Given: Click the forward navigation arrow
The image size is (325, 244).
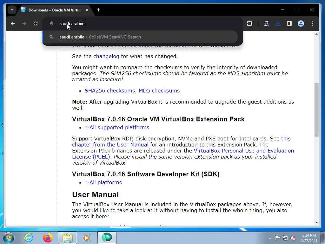Looking at the screenshot, I should pos(24,24).
